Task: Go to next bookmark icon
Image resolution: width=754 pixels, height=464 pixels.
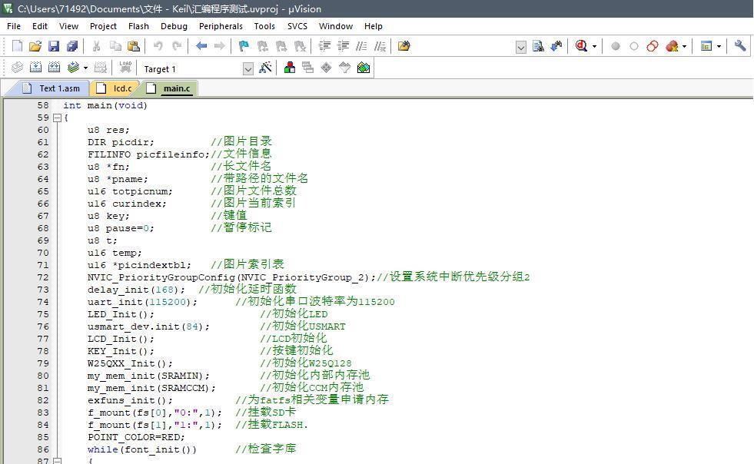Action: [x=281, y=46]
